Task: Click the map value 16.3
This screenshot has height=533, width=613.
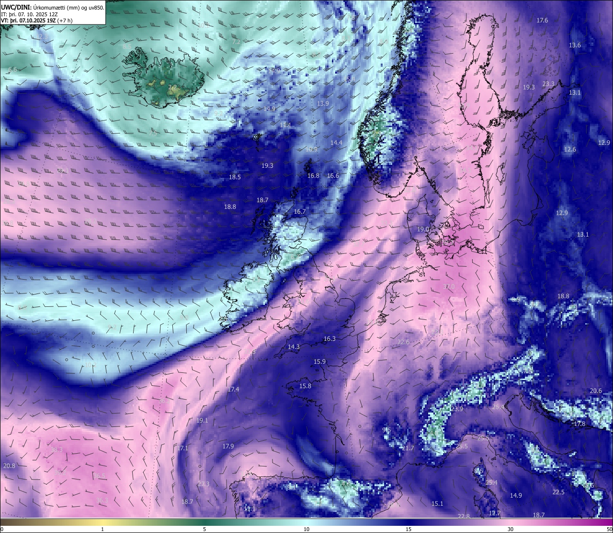Action: tap(329, 339)
